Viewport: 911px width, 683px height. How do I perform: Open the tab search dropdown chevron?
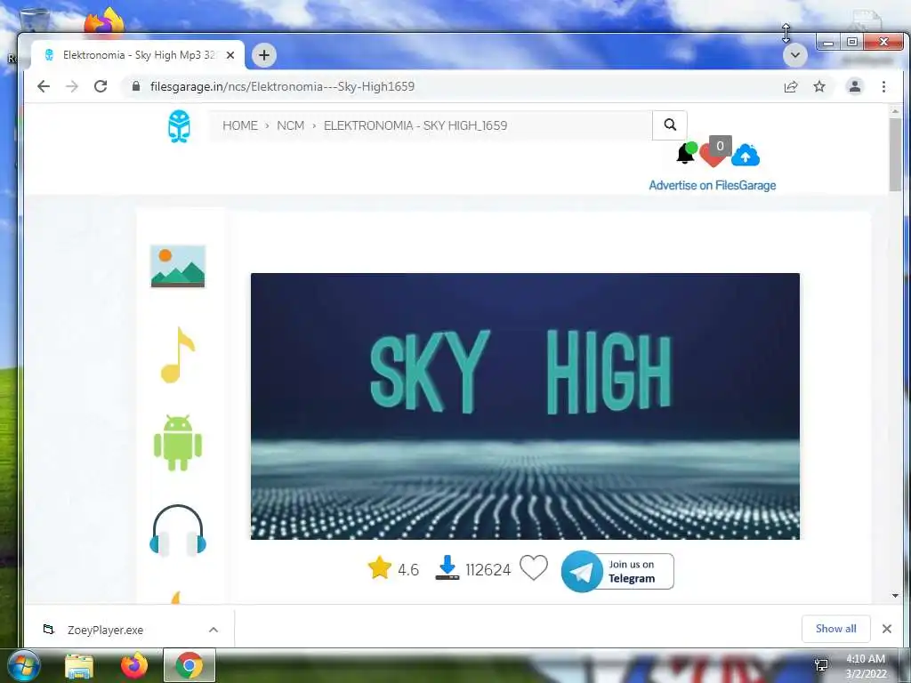click(x=794, y=55)
